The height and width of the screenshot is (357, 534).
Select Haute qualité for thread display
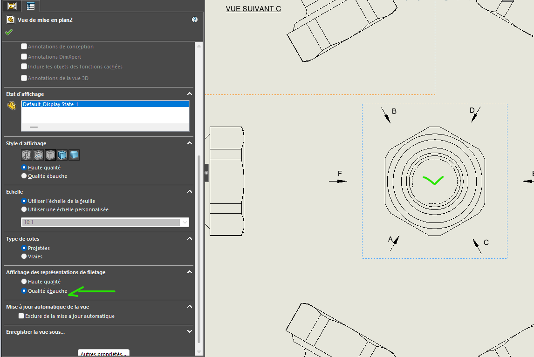click(24, 282)
